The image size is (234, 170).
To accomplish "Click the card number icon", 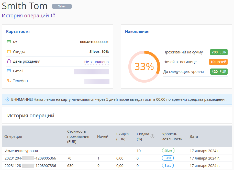I will pyautogui.click(x=9, y=42).
